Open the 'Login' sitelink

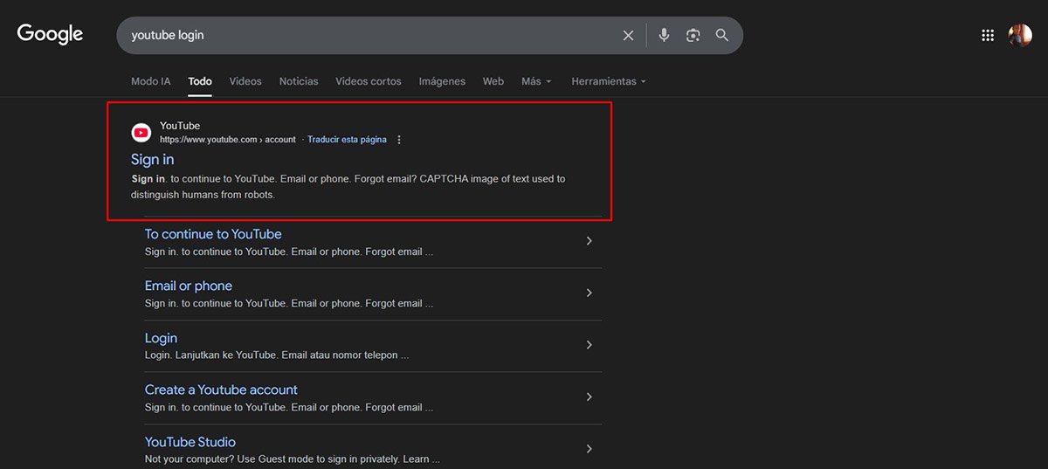[161, 338]
